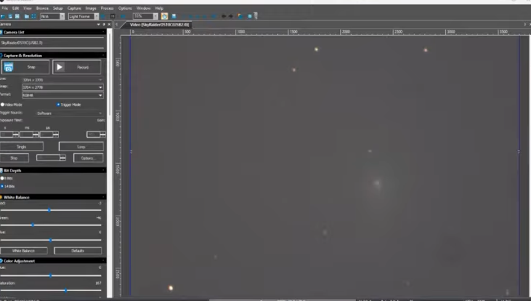Adjust the Saturation slider
Viewport: 531px width, 301px height.
tap(66, 290)
